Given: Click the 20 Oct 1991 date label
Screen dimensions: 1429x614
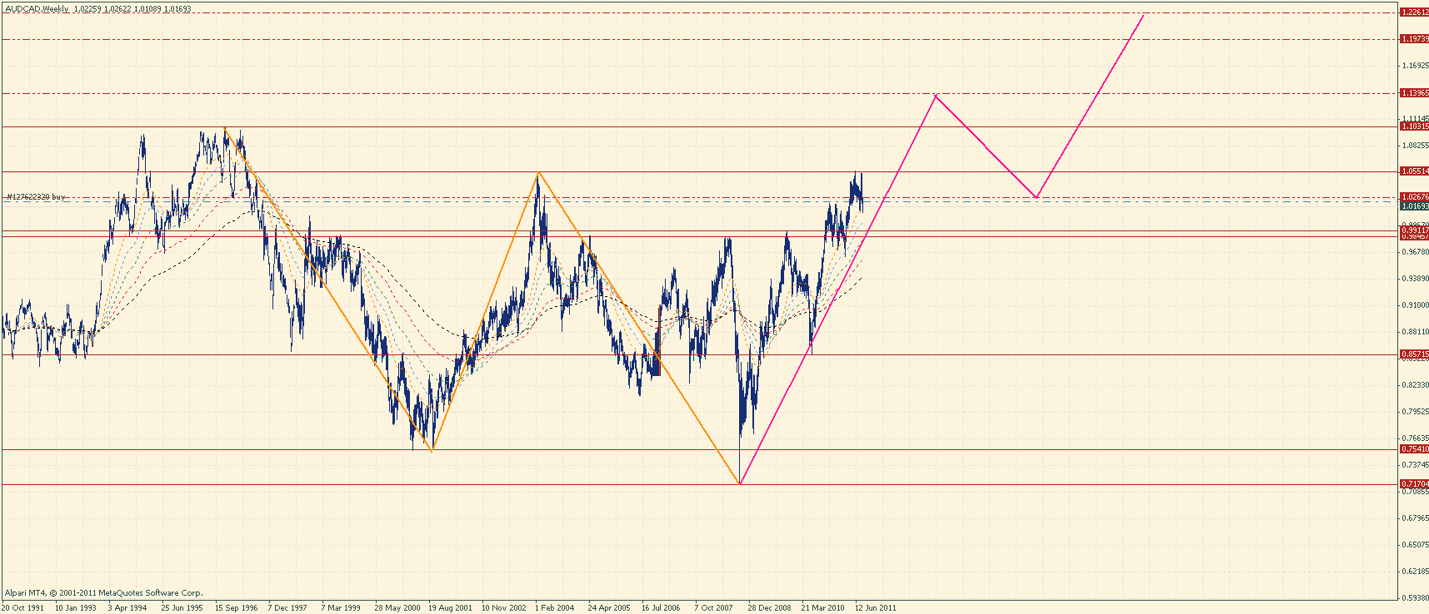Looking at the screenshot, I should [22, 607].
